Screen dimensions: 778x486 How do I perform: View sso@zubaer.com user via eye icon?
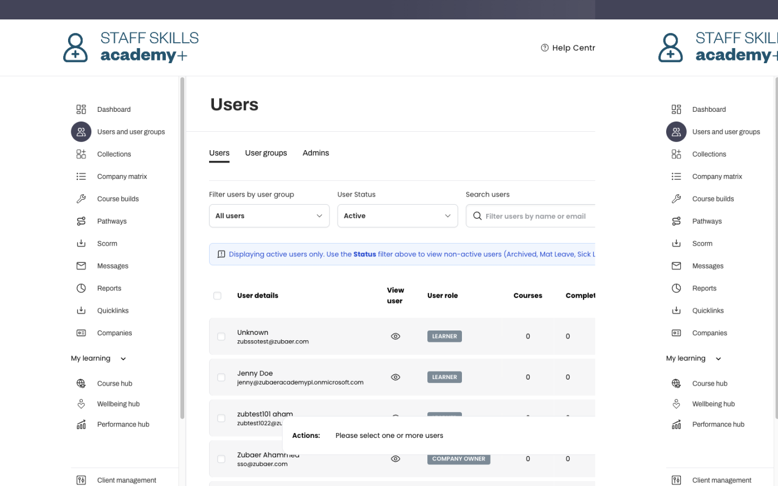click(x=395, y=459)
